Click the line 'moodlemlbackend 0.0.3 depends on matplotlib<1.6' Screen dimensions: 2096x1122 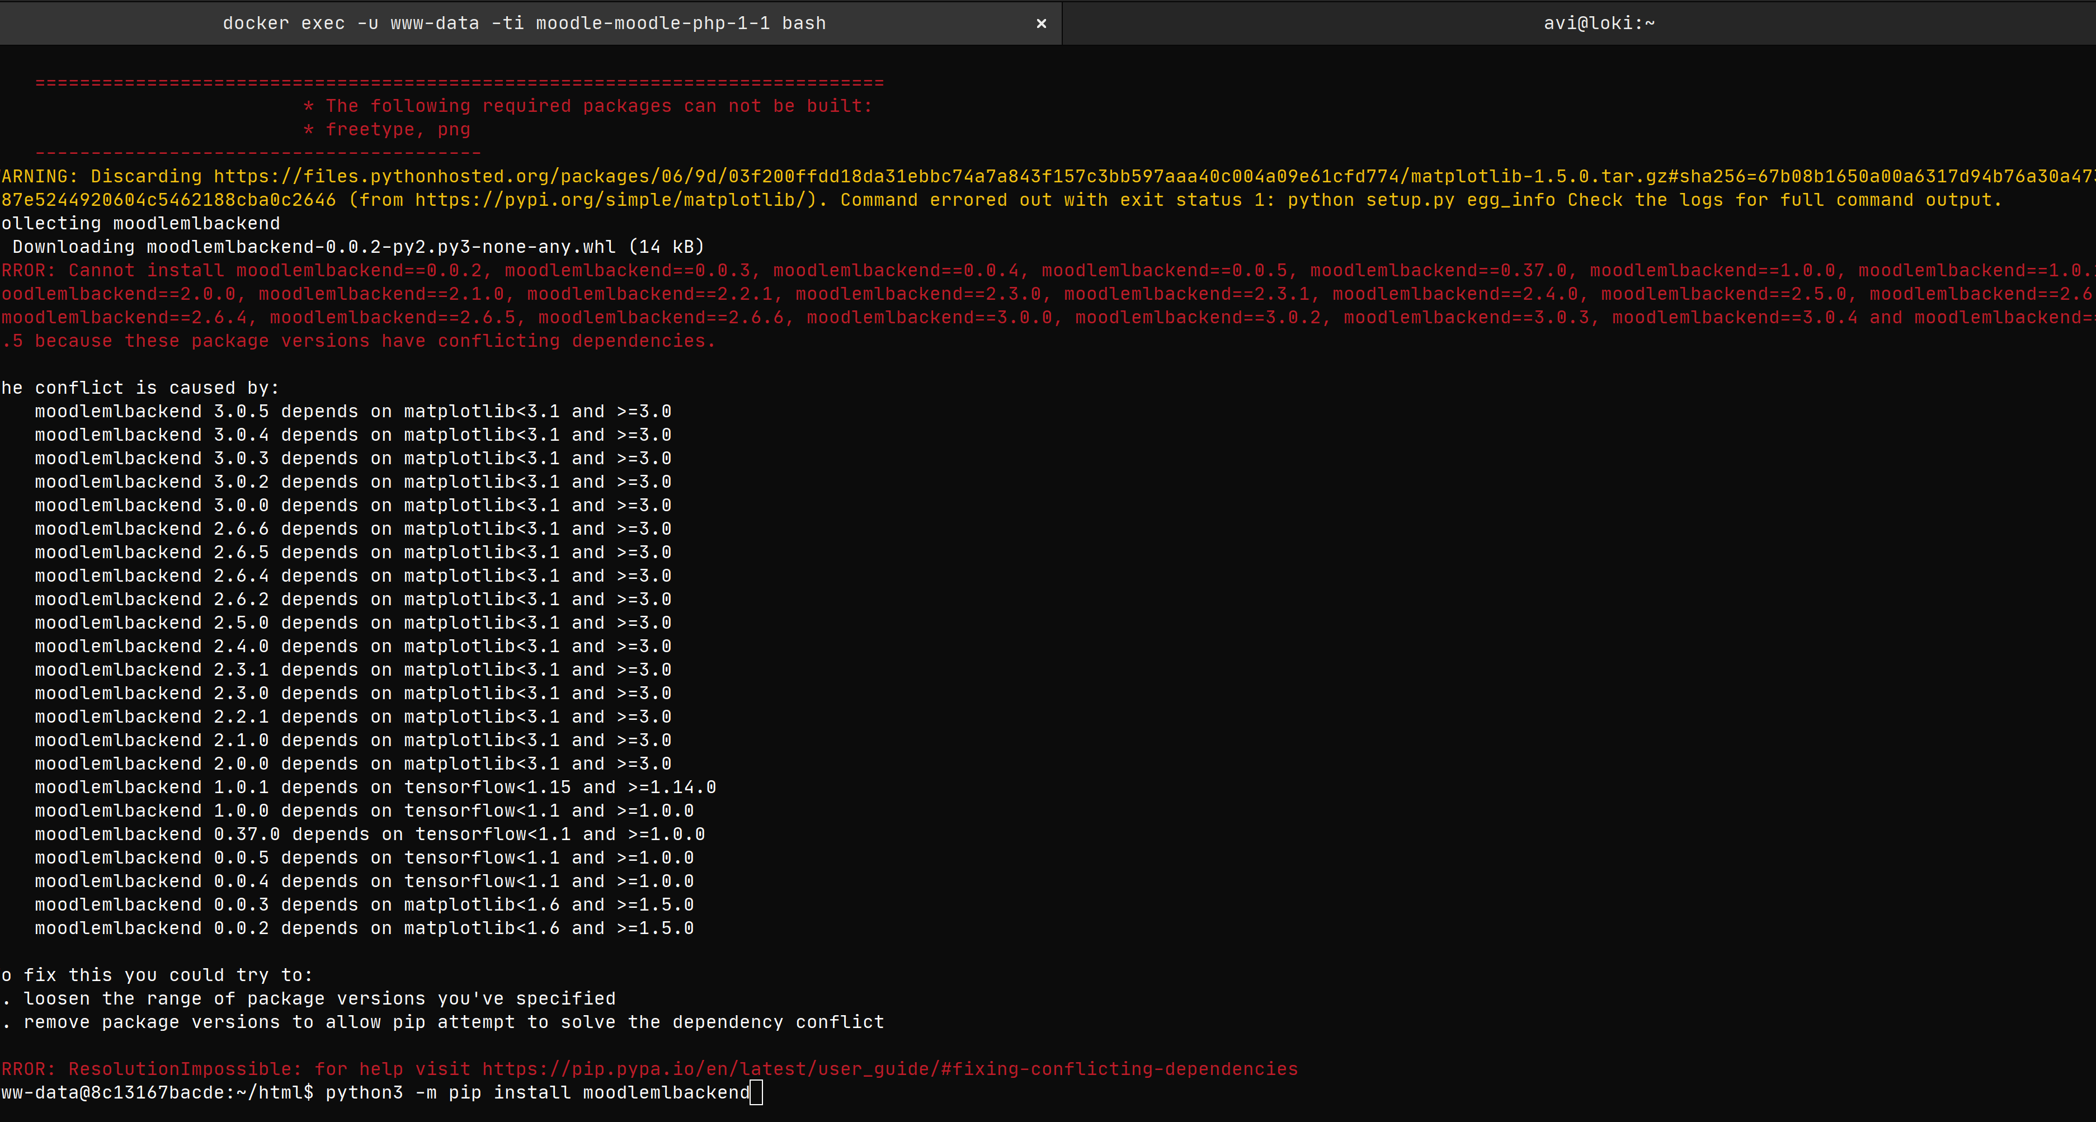364,906
